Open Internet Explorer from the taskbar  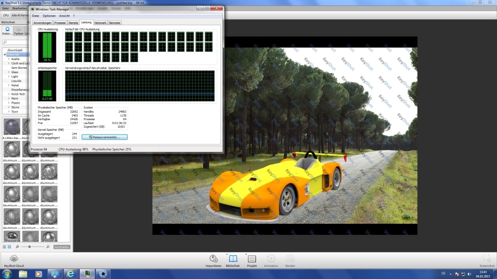[70, 274]
